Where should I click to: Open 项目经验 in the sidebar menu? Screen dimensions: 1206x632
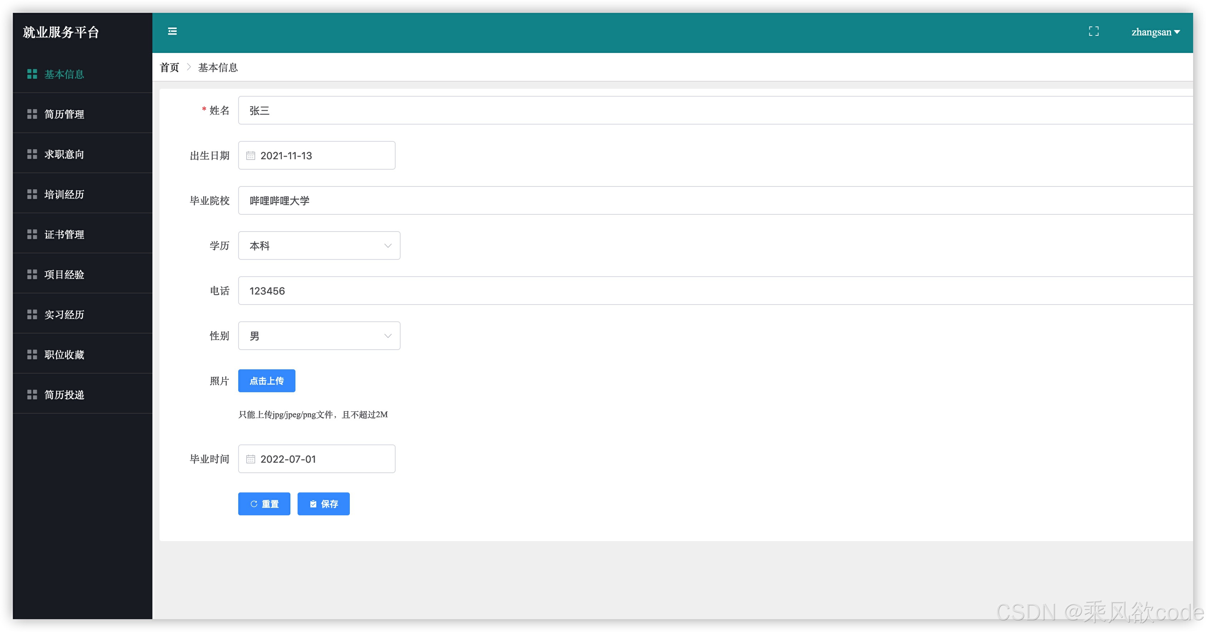64,274
